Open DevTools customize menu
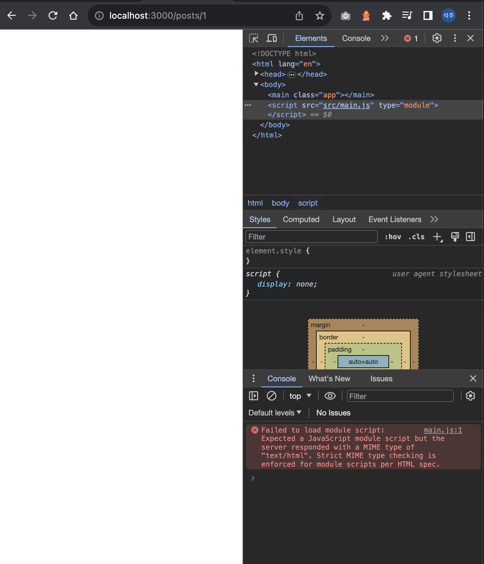This screenshot has height=564, width=484. point(455,38)
